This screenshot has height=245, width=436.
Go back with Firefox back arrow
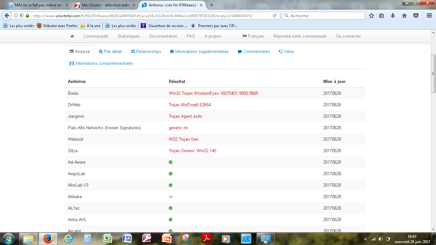point(7,16)
